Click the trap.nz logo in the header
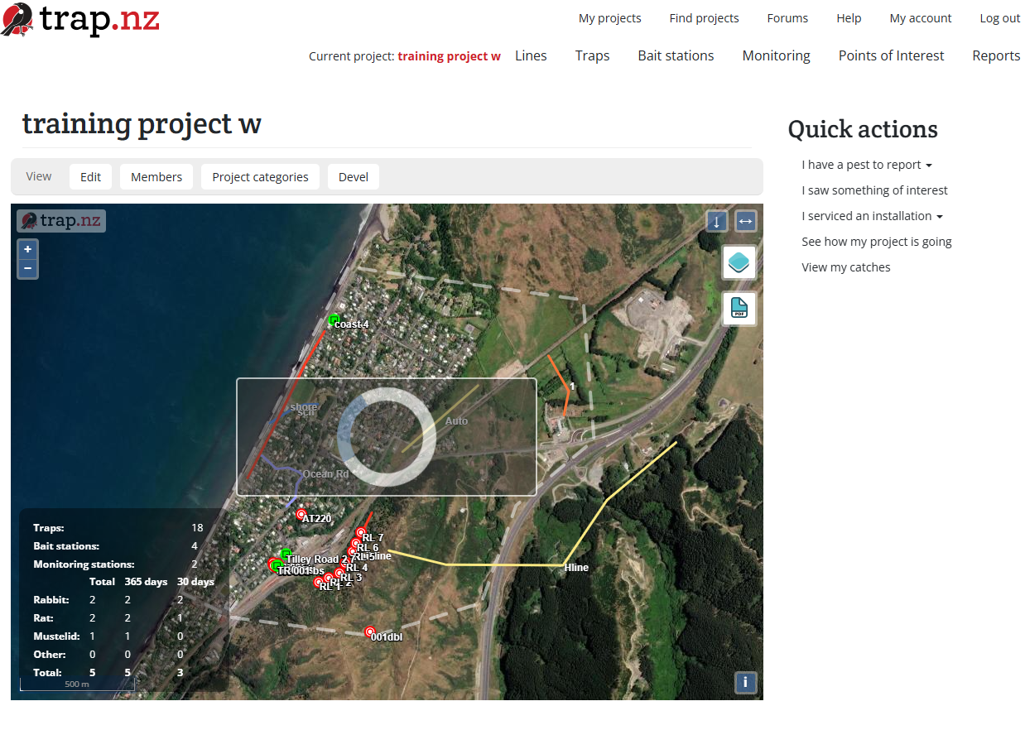 pos(80,20)
